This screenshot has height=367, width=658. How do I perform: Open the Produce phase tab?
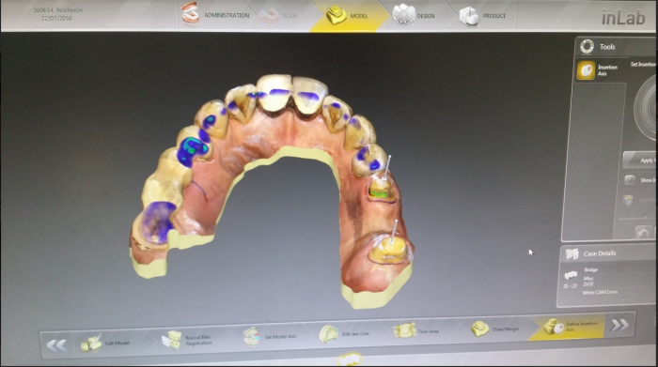tap(482, 16)
